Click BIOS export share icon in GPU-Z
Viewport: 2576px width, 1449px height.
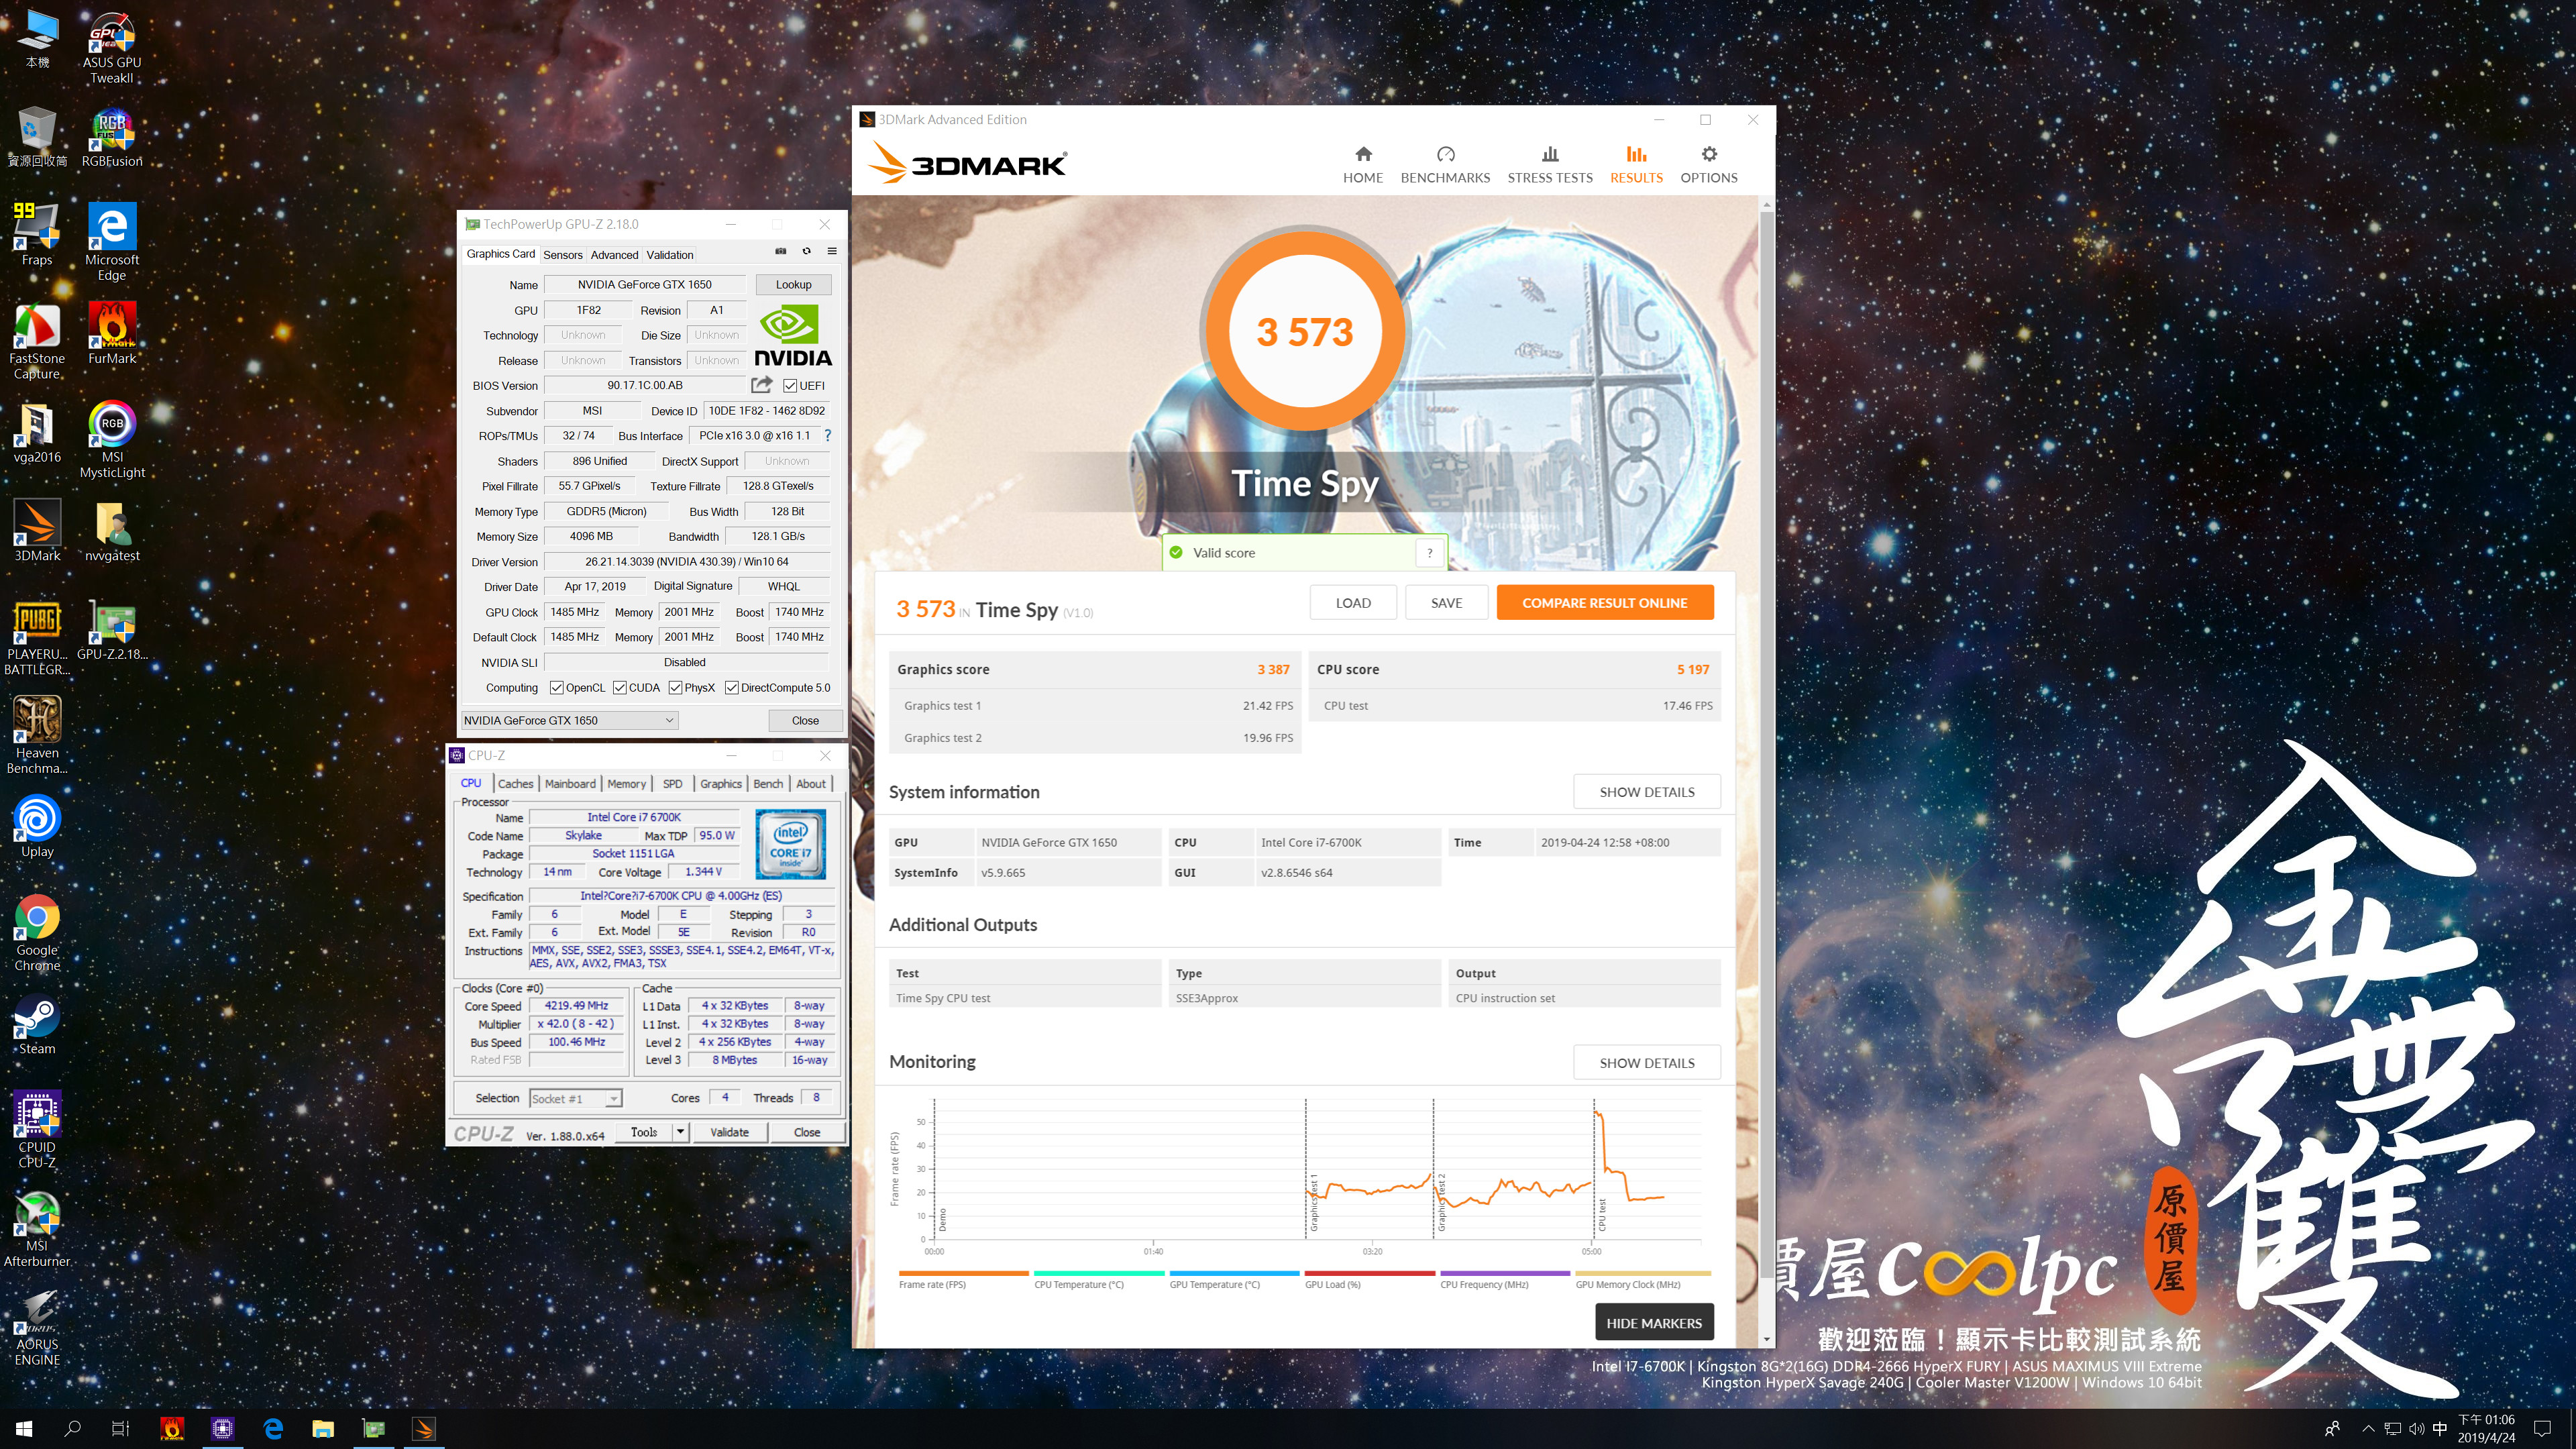coord(762,385)
